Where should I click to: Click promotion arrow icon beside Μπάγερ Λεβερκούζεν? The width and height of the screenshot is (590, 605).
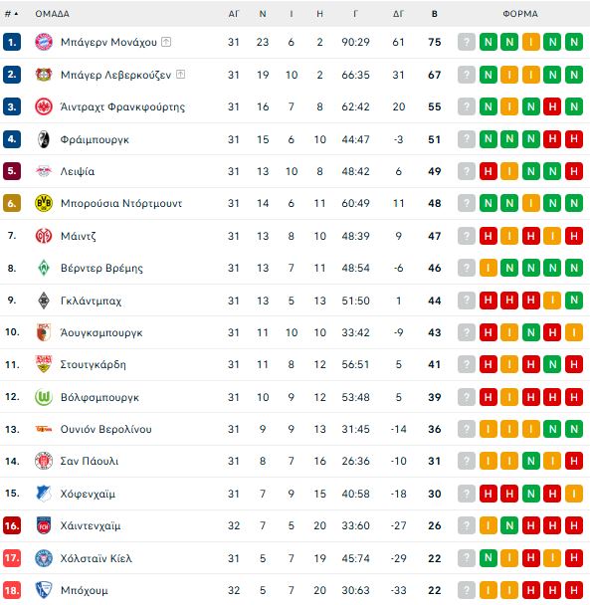[180, 74]
